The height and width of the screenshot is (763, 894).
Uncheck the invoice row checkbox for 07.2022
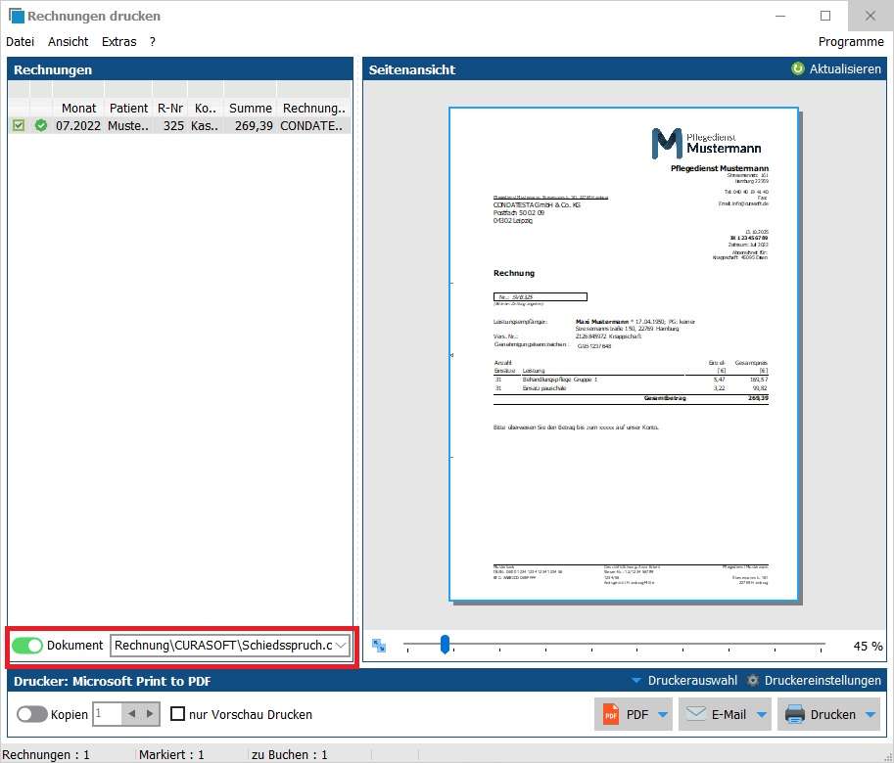click(19, 125)
